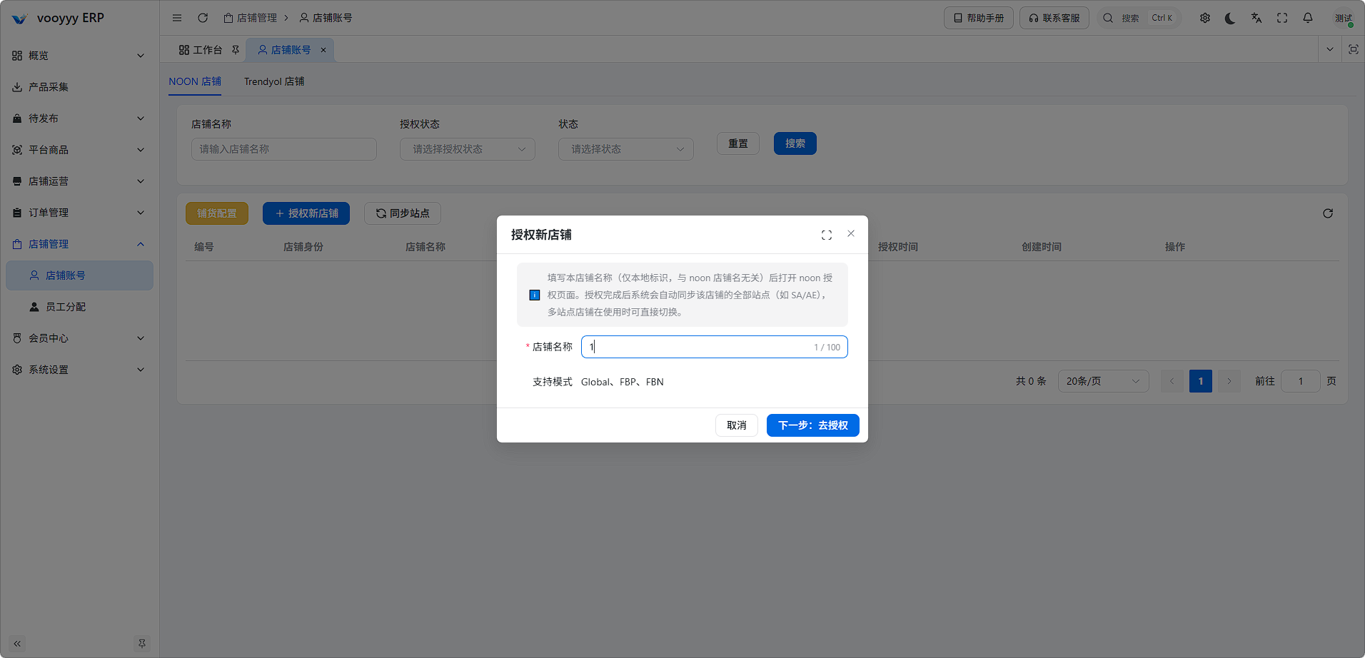Open the 测试 user avatar
The height and width of the screenshot is (658, 1365).
coord(1344,18)
